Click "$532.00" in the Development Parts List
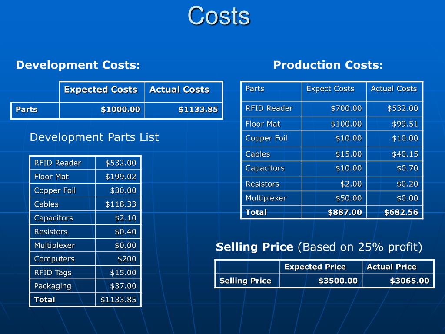Viewport: 445px width, 334px height. (121, 163)
